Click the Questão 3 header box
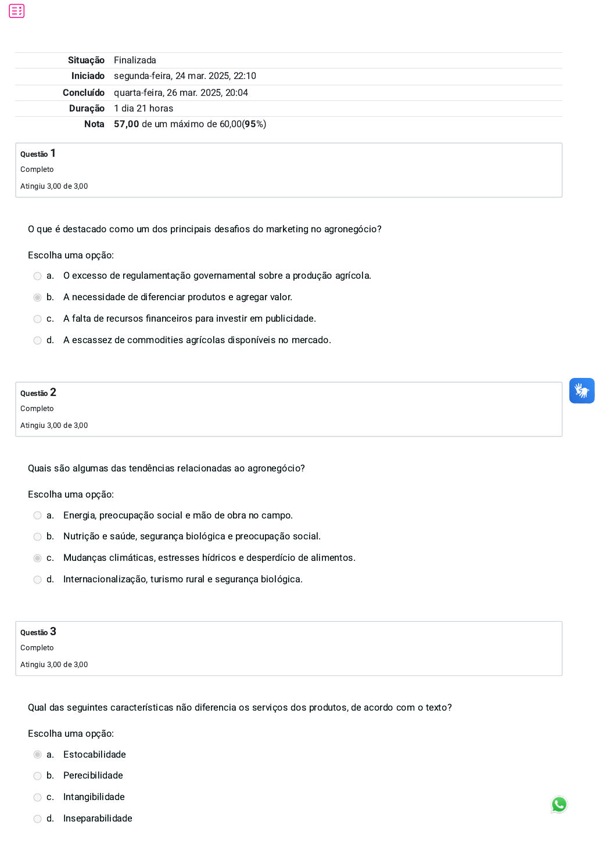595x847 pixels. [289, 648]
